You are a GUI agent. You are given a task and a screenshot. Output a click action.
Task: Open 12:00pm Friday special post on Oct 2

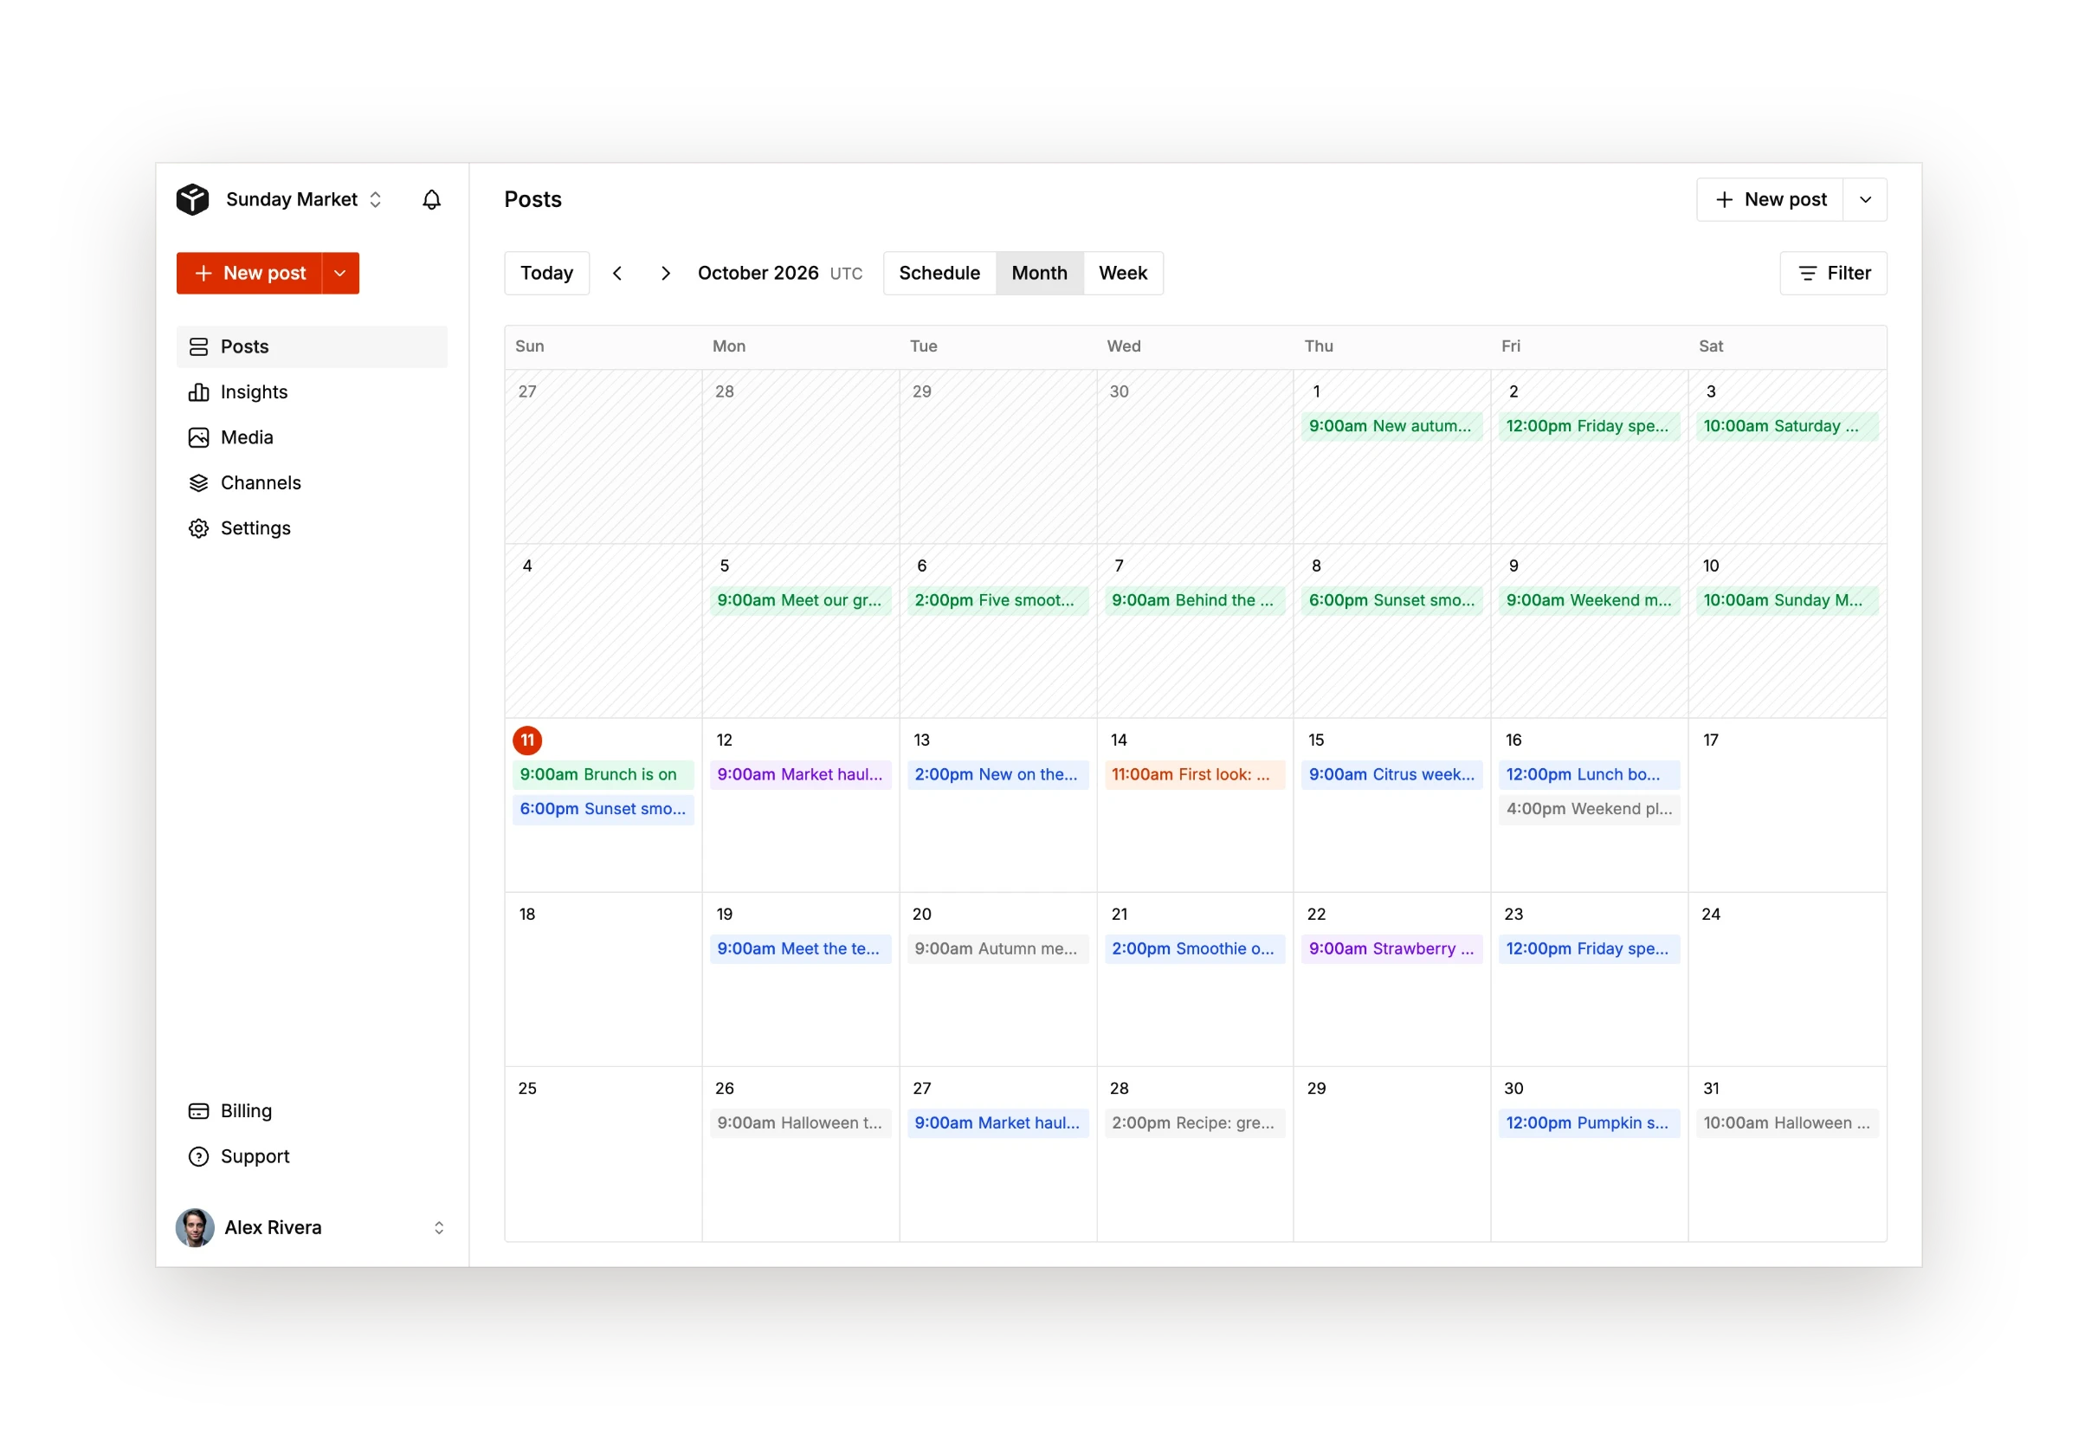[1589, 426]
